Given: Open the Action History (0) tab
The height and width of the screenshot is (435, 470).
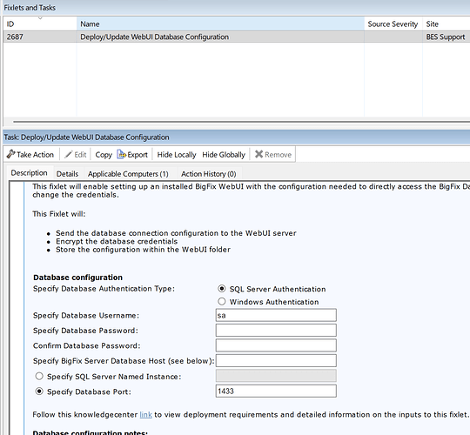Looking at the screenshot, I should point(208,174).
